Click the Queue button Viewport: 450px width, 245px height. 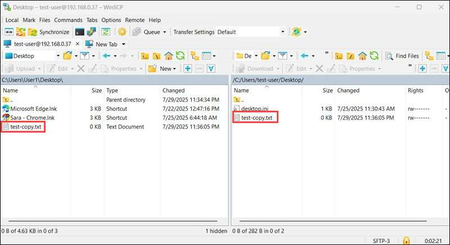(x=146, y=32)
